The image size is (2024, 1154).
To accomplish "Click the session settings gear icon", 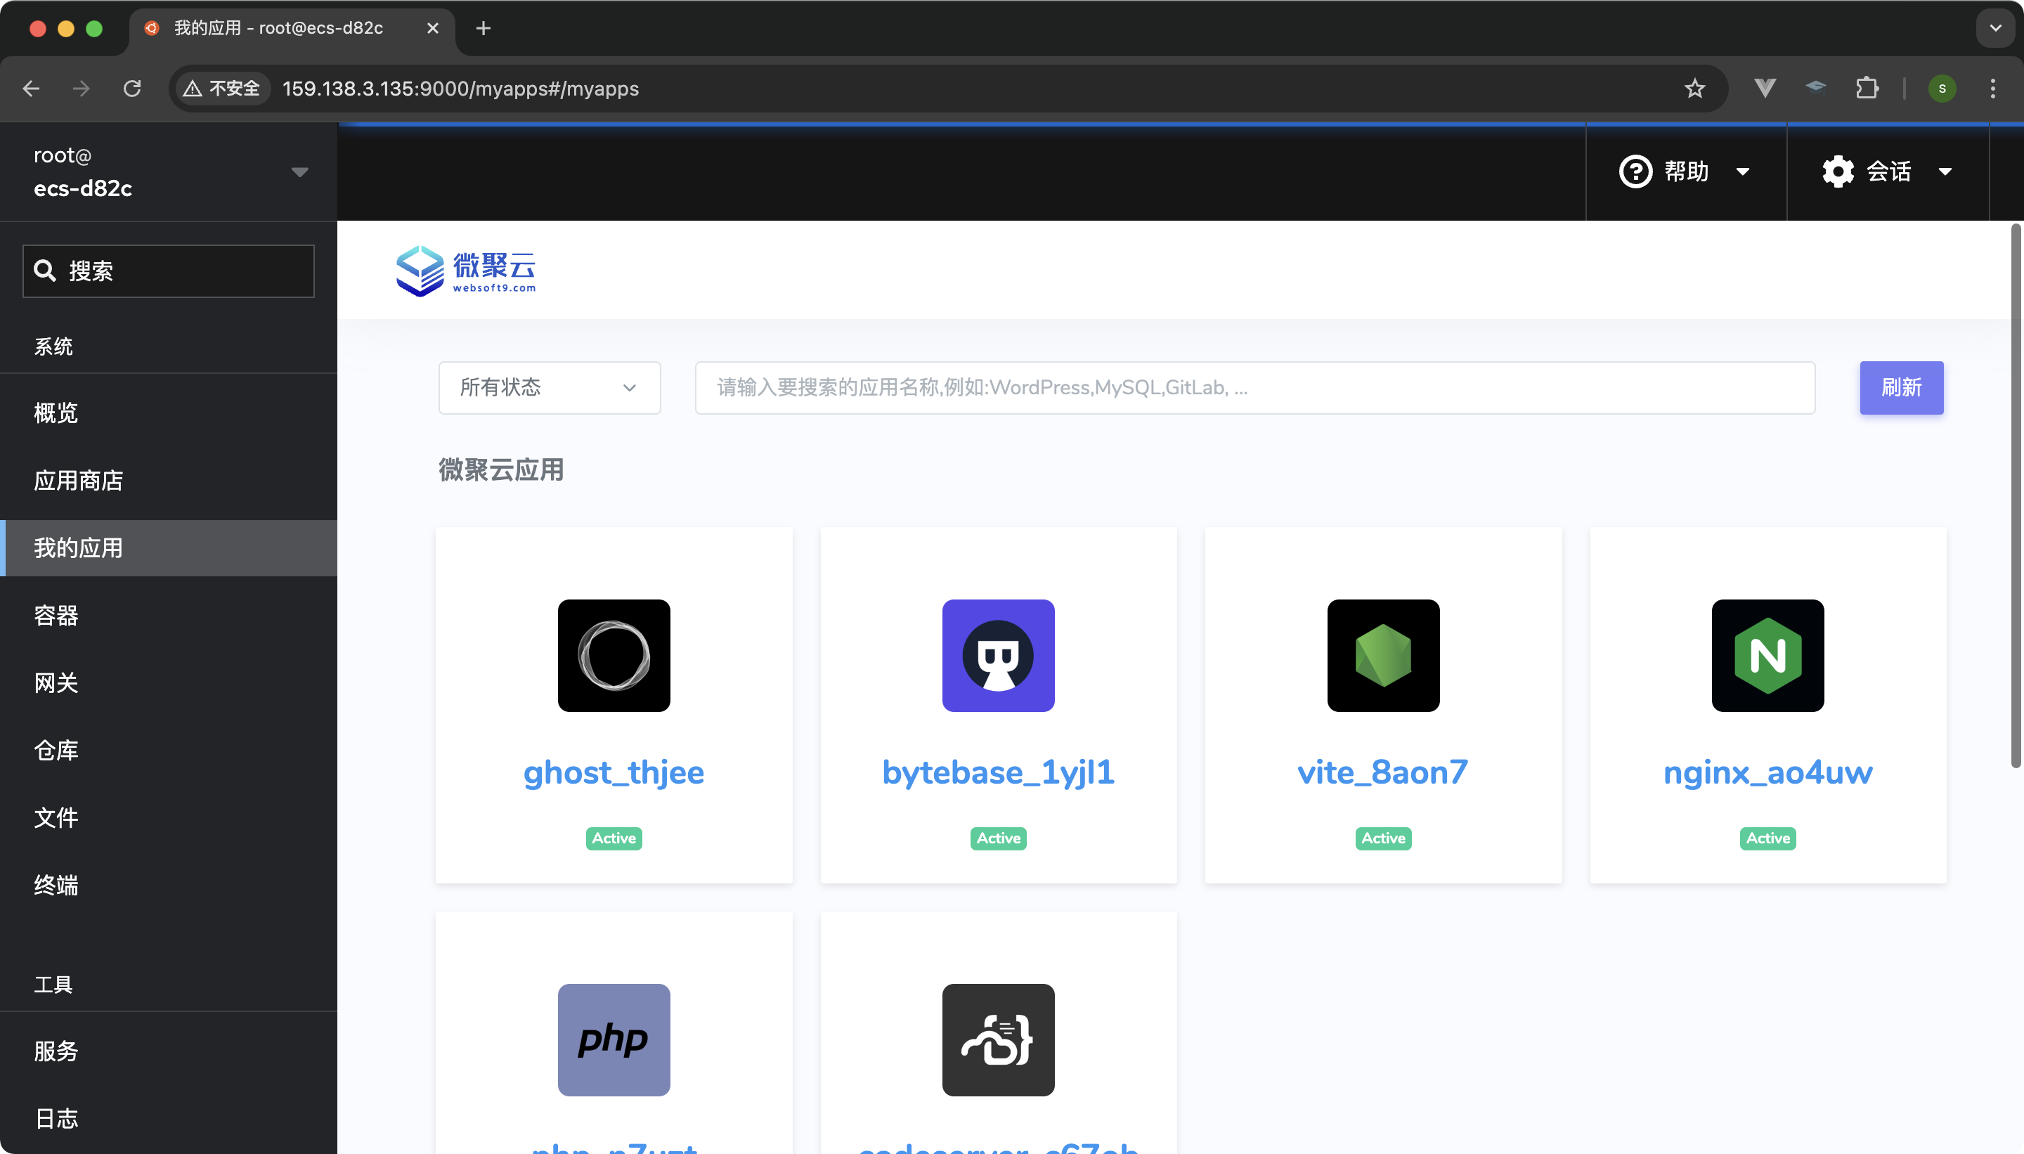I will pos(1837,171).
